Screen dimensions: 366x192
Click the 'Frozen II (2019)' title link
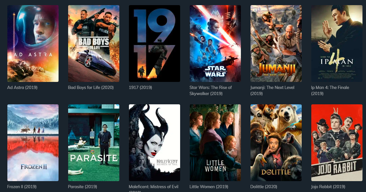tap(22, 187)
